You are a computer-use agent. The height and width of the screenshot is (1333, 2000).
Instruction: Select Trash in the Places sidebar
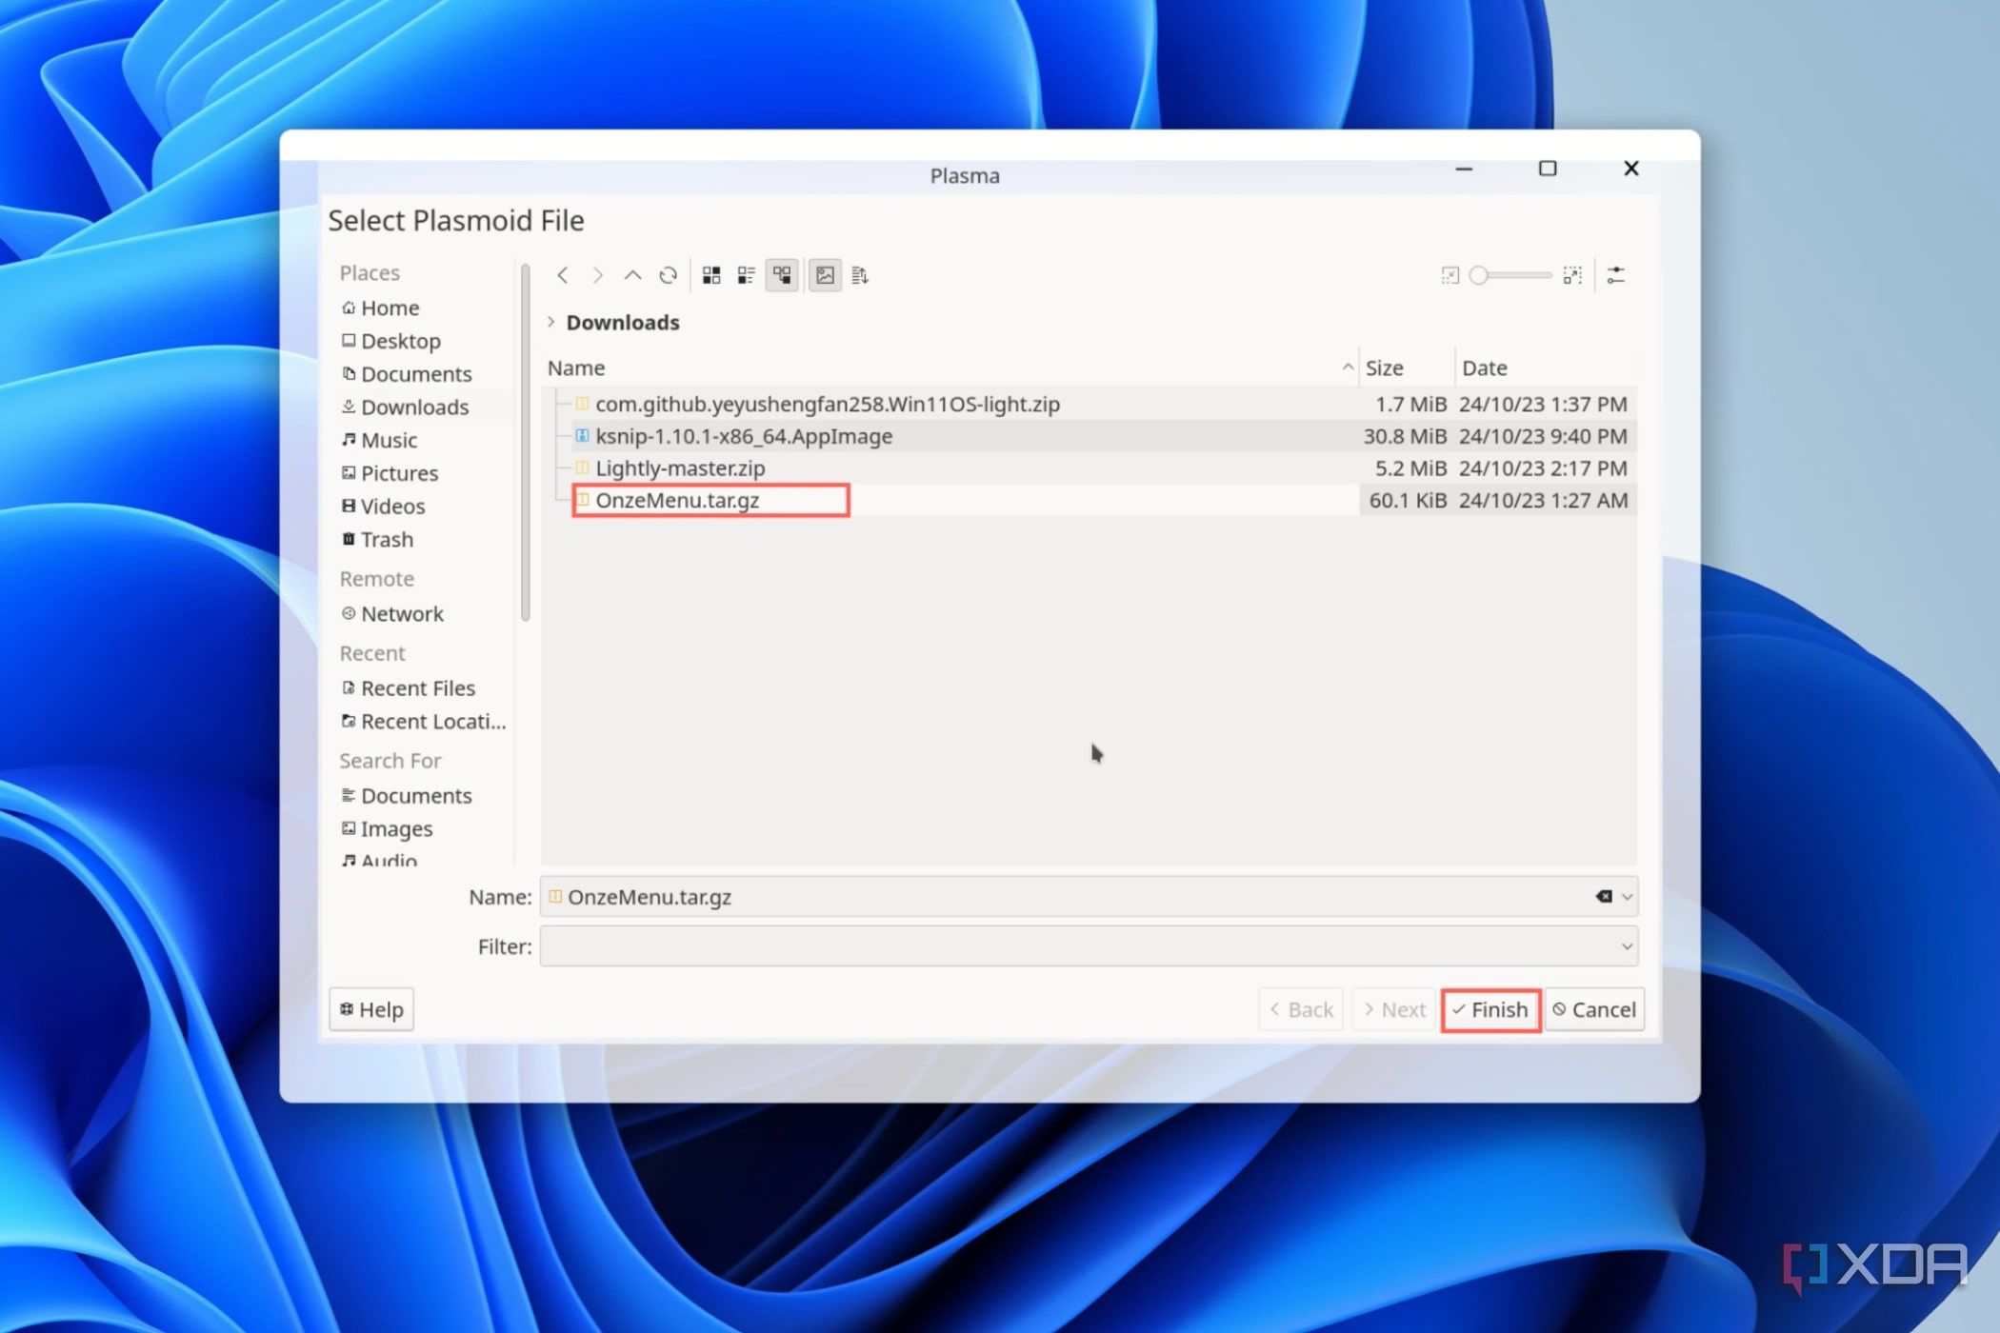(x=387, y=539)
